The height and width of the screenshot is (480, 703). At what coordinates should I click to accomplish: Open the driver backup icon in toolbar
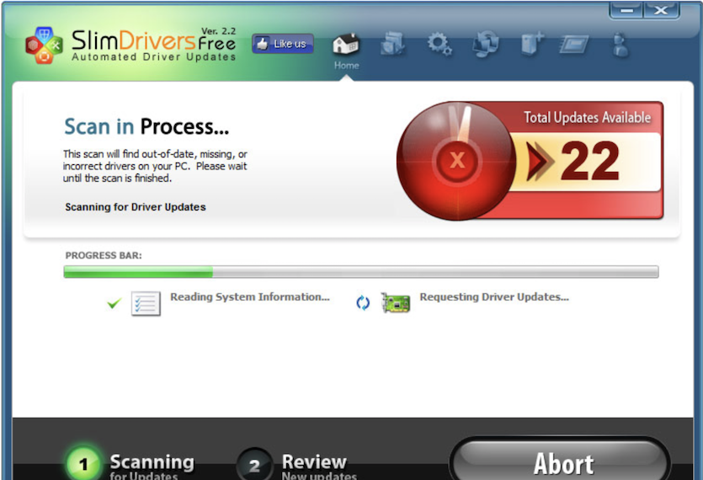tap(392, 44)
